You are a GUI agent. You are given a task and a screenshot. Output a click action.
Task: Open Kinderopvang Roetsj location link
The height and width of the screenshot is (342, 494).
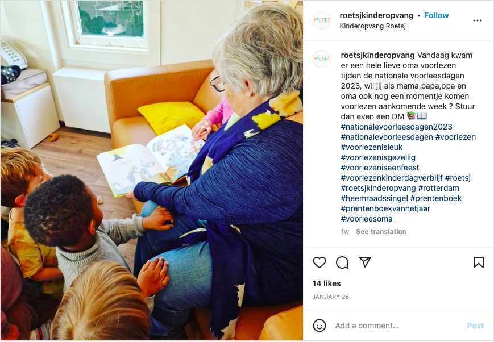pos(372,26)
